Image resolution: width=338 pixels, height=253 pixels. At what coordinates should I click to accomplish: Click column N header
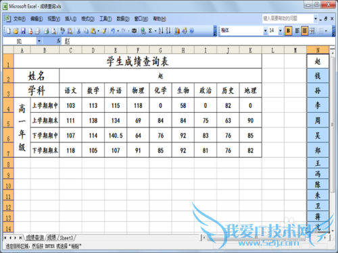[318, 50]
